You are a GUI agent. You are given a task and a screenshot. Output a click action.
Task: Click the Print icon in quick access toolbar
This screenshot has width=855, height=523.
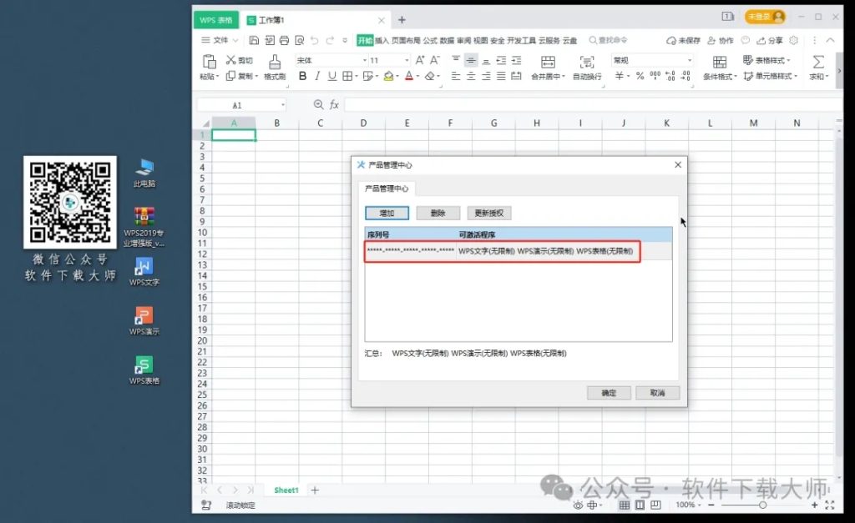(x=282, y=40)
